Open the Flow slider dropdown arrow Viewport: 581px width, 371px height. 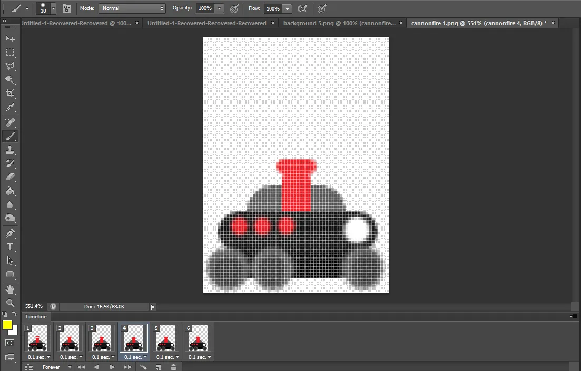point(287,8)
